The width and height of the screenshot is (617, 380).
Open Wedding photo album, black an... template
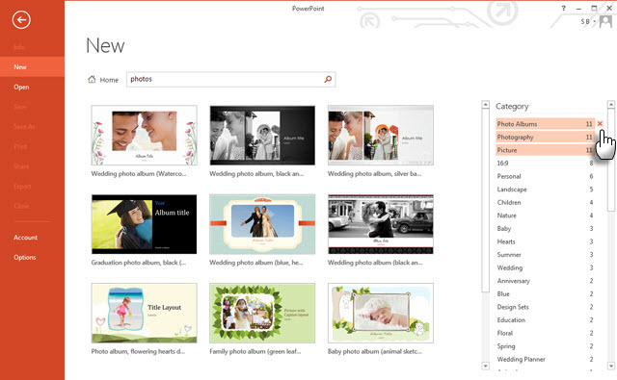click(x=262, y=135)
